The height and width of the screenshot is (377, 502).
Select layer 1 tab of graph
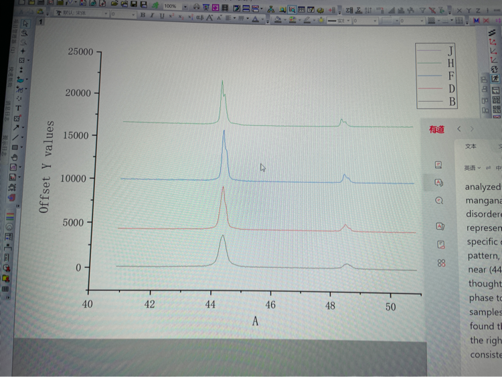41,22
